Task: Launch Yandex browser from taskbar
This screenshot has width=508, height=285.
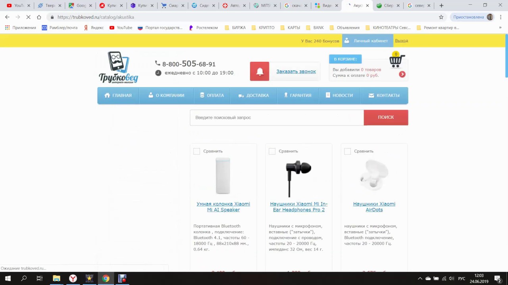Action: (x=73, y=279)
